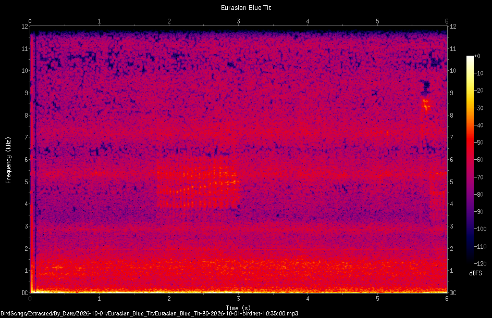Click the "-80" colorbar label
Viewport: 492px width, 318px height.
click(479, 195)
